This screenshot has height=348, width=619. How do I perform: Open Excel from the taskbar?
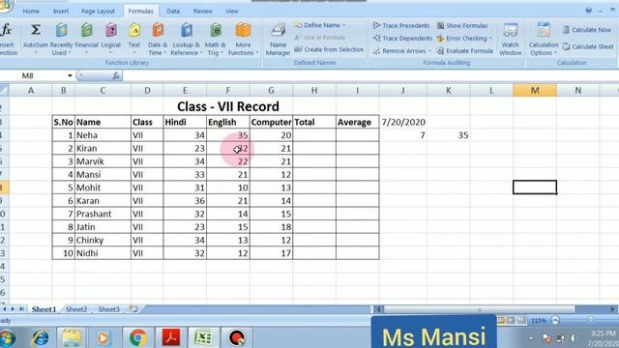[203, 338]
